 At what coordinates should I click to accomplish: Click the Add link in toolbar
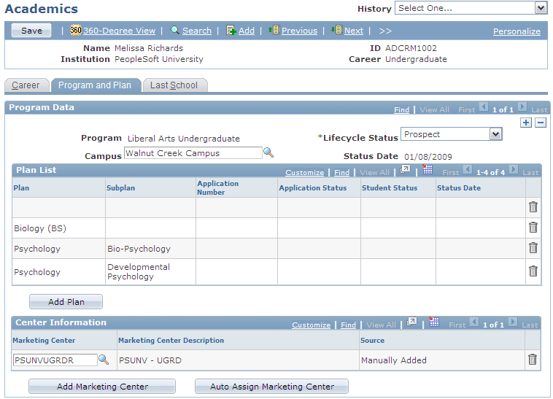tap(247, 31)
